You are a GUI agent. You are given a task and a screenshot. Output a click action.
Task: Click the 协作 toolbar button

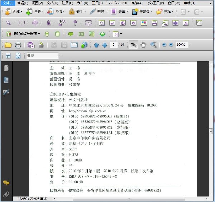[x=54, y=12]
